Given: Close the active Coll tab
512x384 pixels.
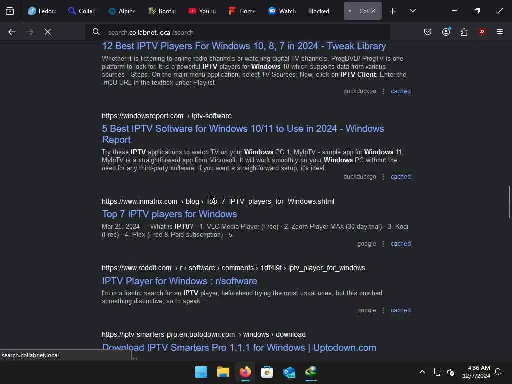Looking at the screenshot, I should coord(373,11).
